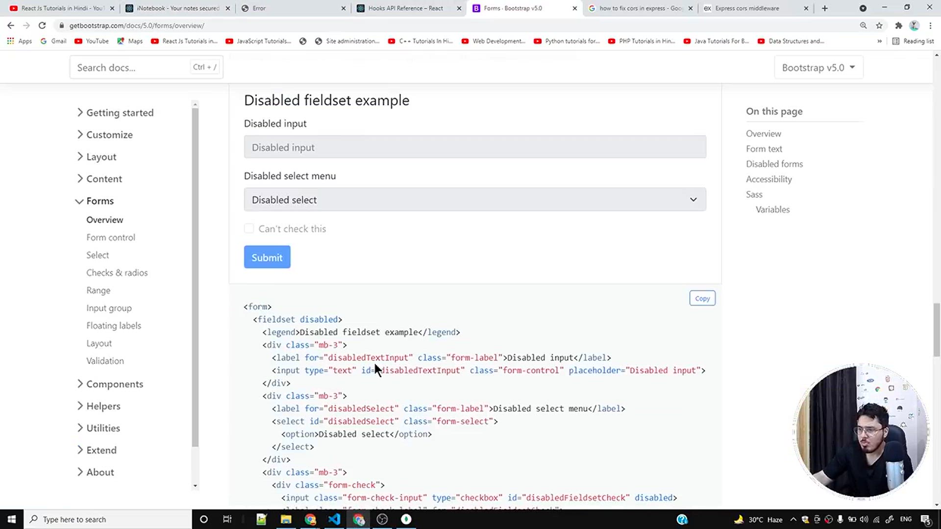
Task: Open the browser extensions puzzle icon
Action: pyautogui.click(x=898, y=25)
